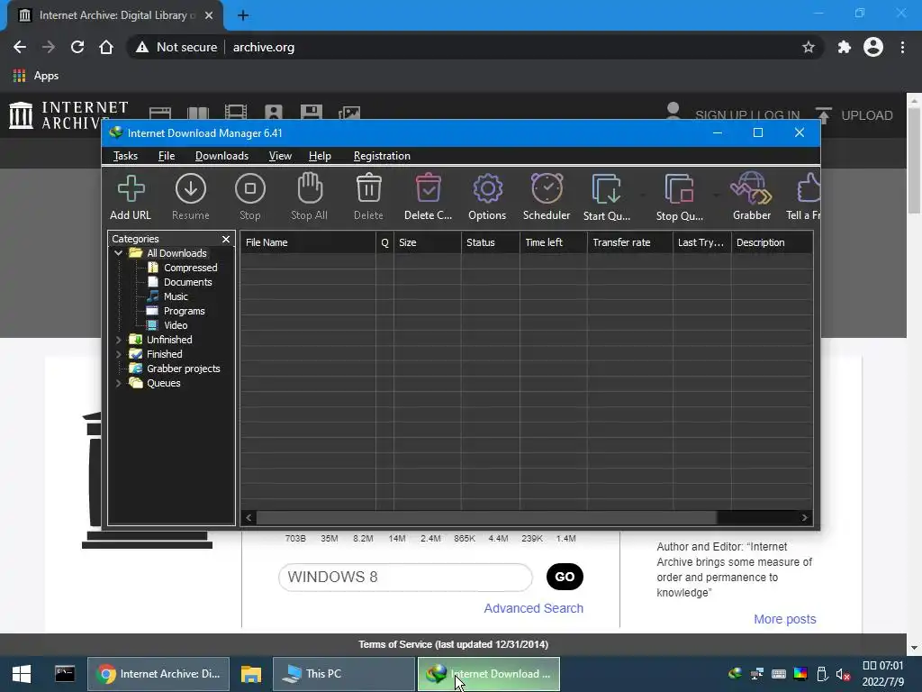This screenshot has height=692, width=922.
Task: Select the Compressed category
Action: tap(191, 268)
